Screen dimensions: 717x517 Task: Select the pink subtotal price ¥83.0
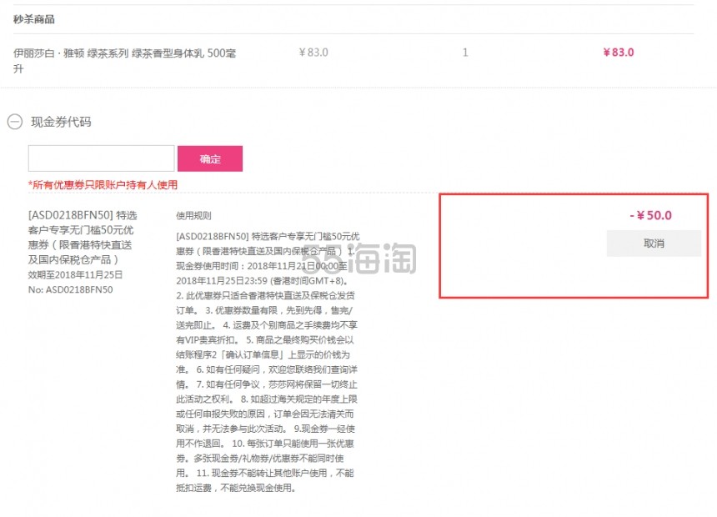point(619,53)
